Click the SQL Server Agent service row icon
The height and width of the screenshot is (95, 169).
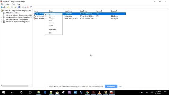35,18
